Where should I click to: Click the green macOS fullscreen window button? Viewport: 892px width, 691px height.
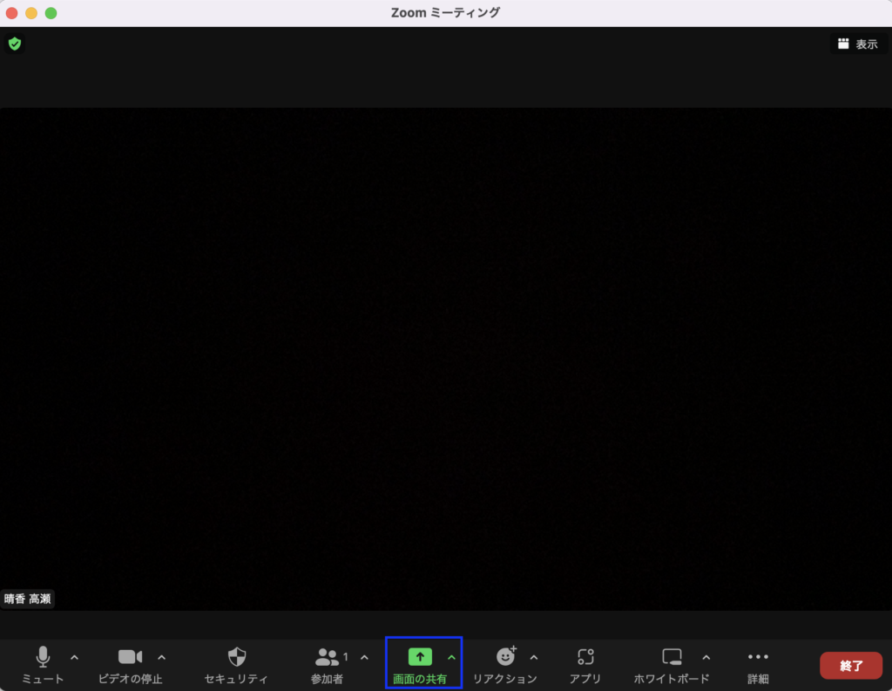click(51, 13)
